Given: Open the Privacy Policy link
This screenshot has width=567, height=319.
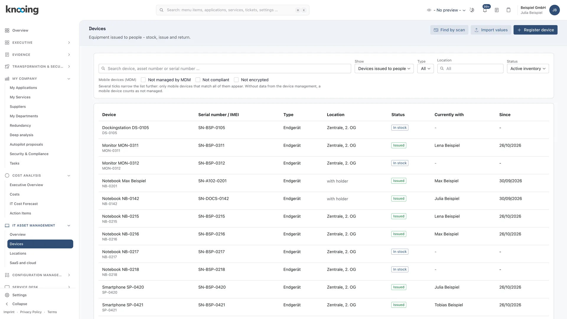Looking at the screenshot, I should click(x=31, y=312).
